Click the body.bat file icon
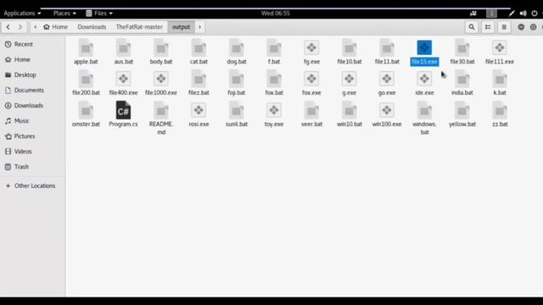543x305 pixels. [161, 47]
